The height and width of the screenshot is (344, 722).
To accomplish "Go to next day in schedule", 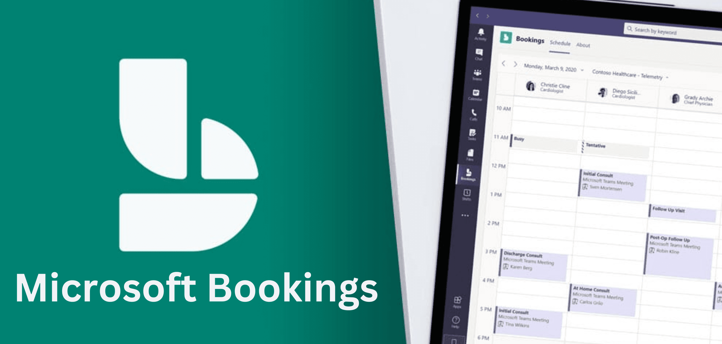I will pos(515,64).
